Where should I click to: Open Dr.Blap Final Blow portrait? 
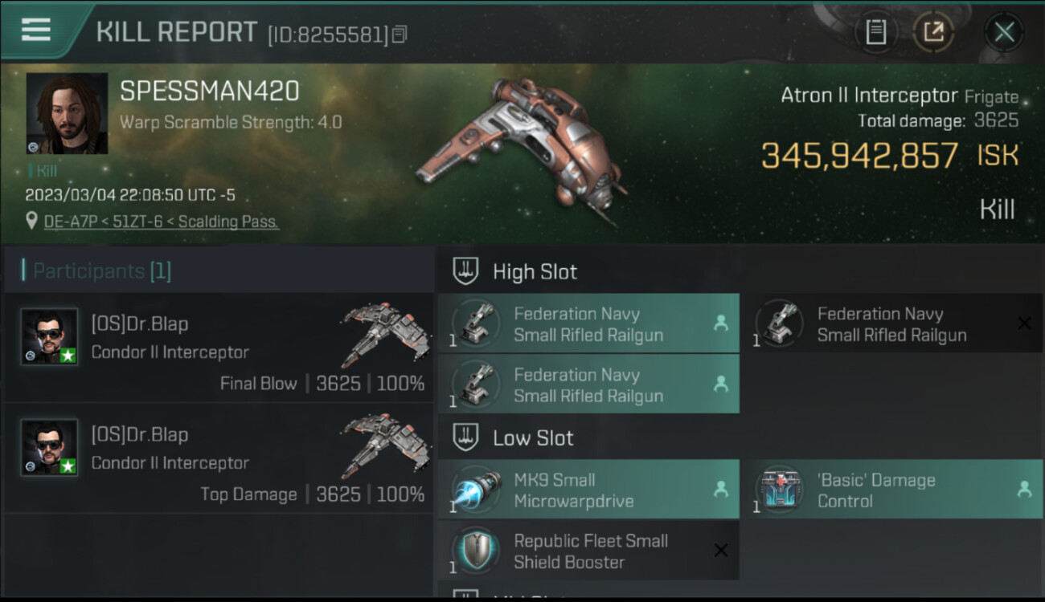tap(50, 337)
